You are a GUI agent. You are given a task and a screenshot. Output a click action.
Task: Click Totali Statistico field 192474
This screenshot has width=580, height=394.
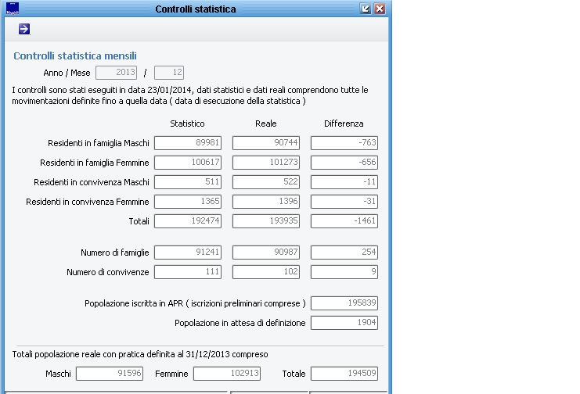pos(188,221)
